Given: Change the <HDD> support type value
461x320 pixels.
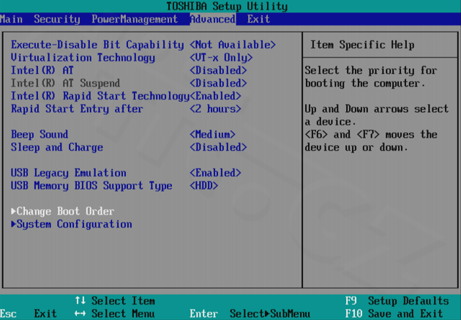Looking at the screenshot, I should [x=203, y=186].
